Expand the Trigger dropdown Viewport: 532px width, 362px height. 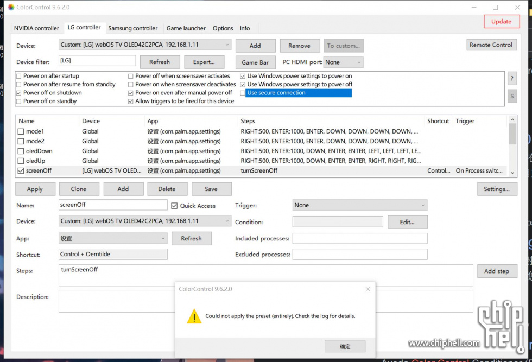[359, 205]
